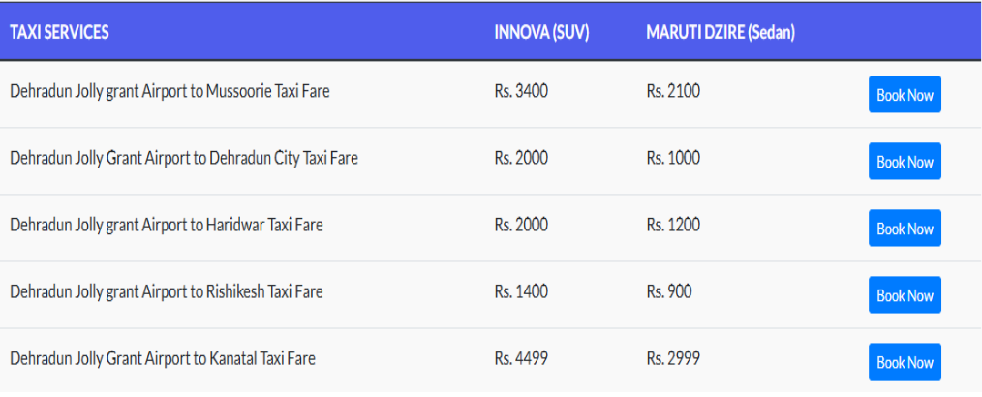
Task: Select the Rs. 900 sedan fare
Action: pos(669,291)
